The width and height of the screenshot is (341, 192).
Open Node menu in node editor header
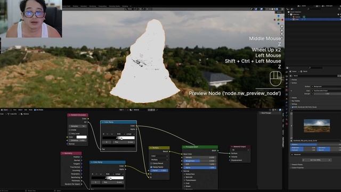point(31,110)
